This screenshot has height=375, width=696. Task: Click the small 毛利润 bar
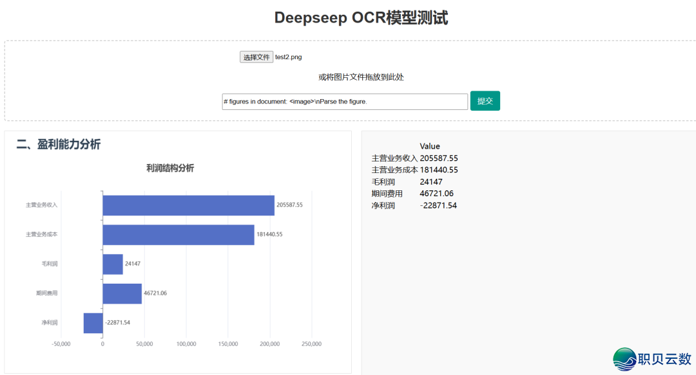pyautogui.click(x=111, y=263)
